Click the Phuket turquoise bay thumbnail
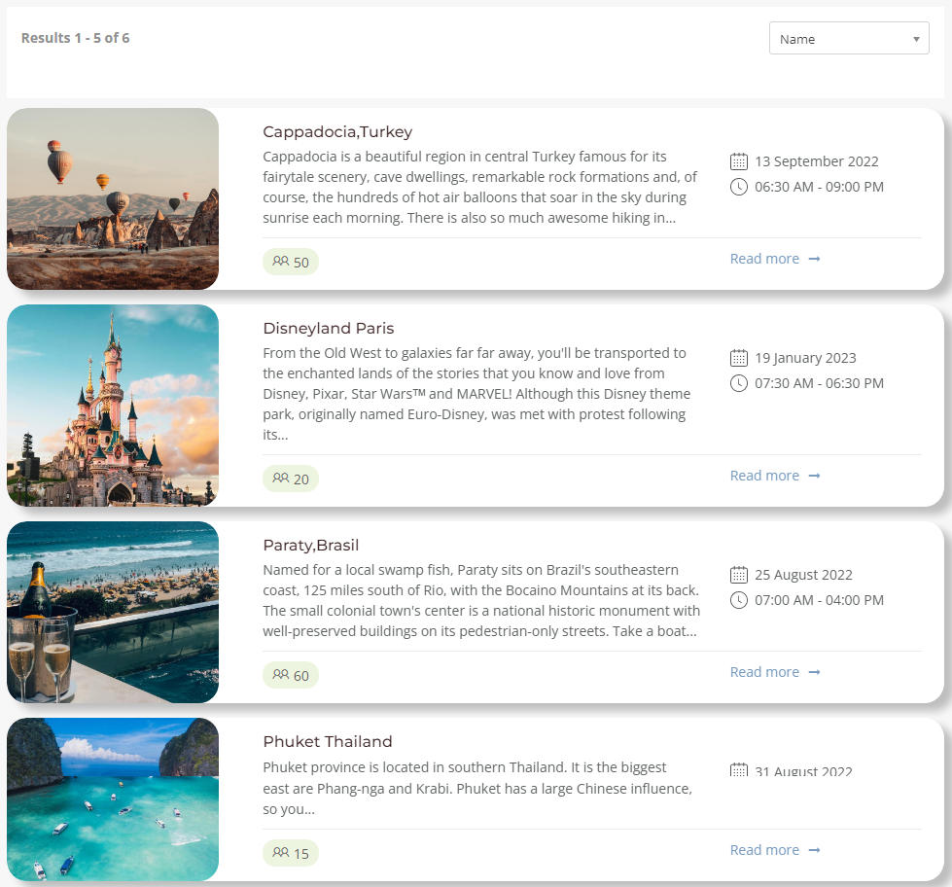The height and width of the screenshot is (887, 952). click(113, 799)
